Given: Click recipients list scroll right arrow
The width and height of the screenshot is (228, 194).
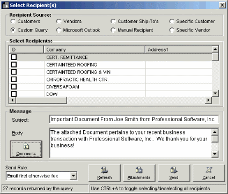Looking at the screenshot, I should coord(209,100).
